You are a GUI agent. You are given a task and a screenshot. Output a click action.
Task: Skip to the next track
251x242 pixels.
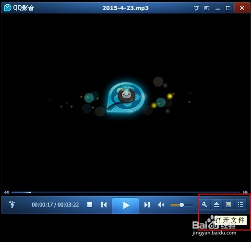coord(147,205)
